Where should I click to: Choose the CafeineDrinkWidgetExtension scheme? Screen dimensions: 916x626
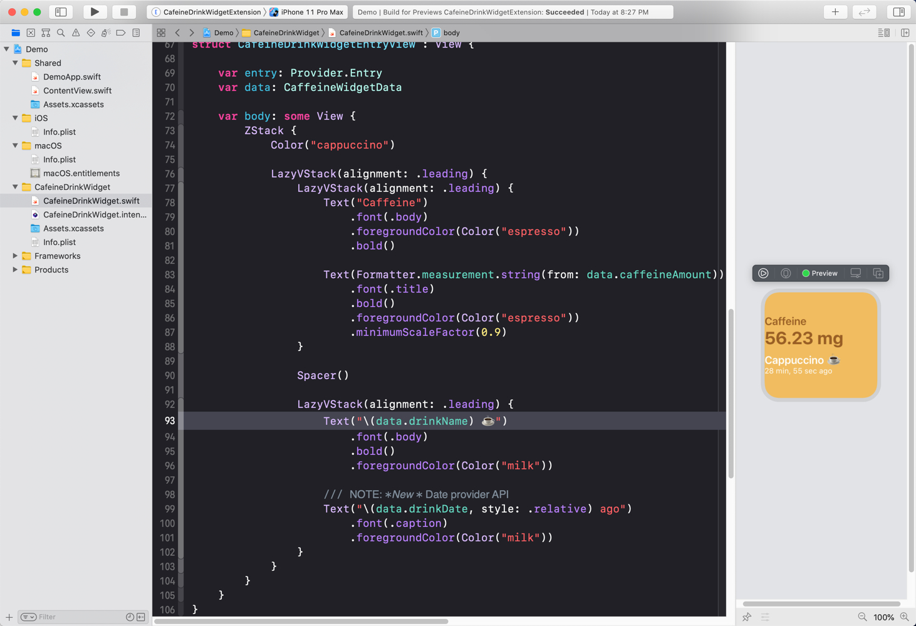point(207,12)
